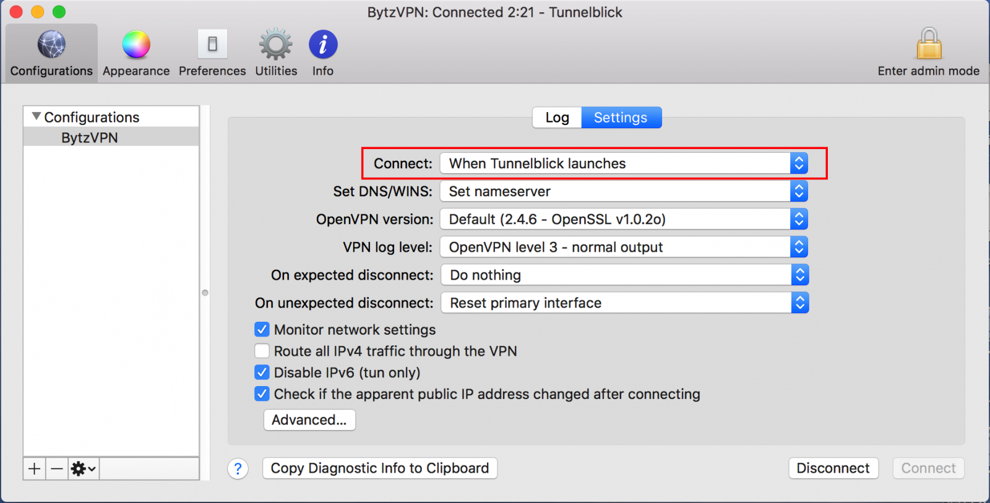This screenshot has width=990, height=503.
Task: Click the padlock to enter admin mode
Action: pos(929,43)
